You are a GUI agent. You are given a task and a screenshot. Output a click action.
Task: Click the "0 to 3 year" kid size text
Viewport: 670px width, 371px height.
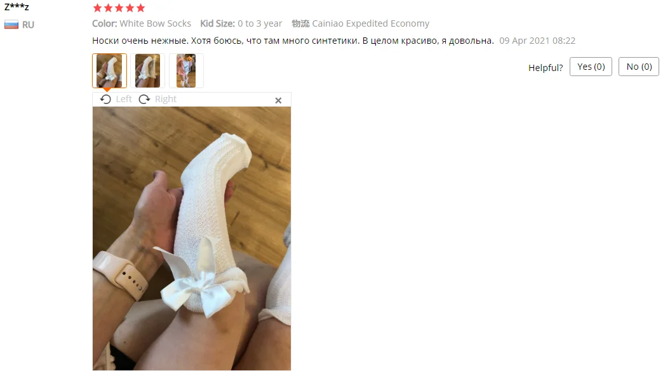pos(260,23)
